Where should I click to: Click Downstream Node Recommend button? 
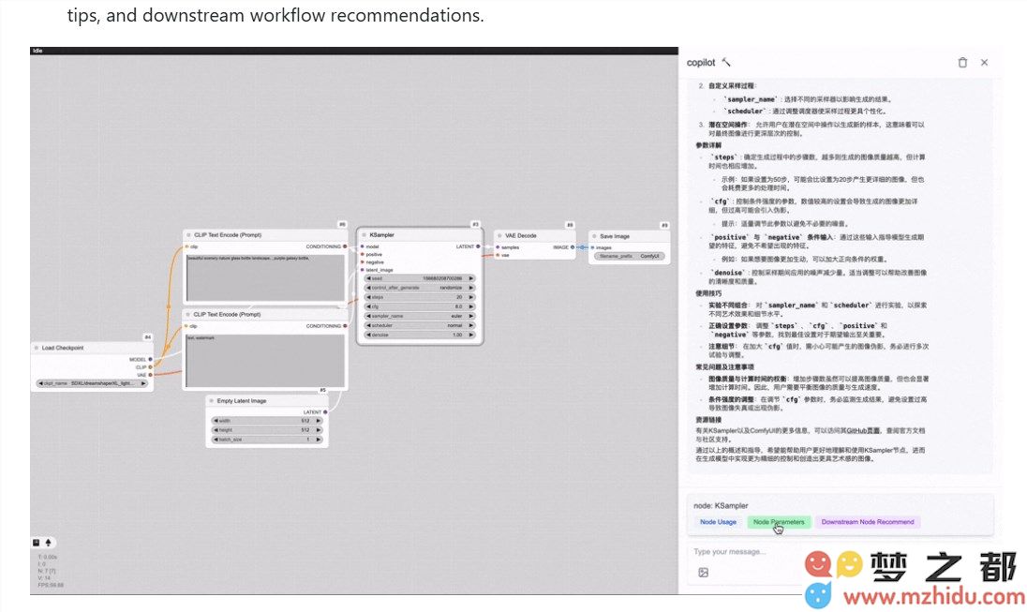[868, 522]
